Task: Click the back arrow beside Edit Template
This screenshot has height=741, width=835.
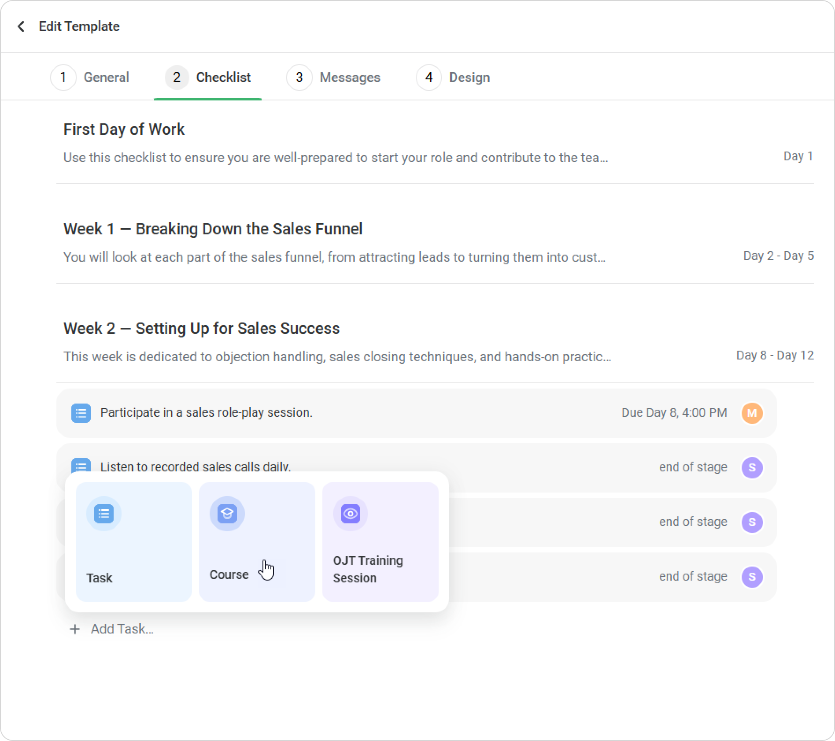Action: point(21,26)
